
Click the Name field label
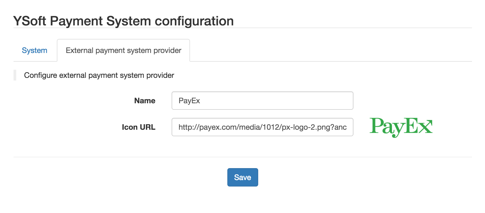pyautogui.click(x=145, y=101)
